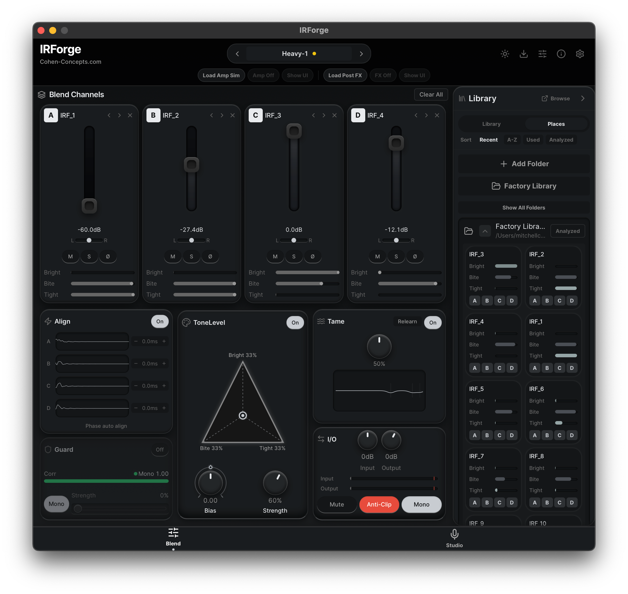The height and width of the screenshot is (594, 628).
Task: Collapse the Factory Library folder chevron
Action: [485, 231]
